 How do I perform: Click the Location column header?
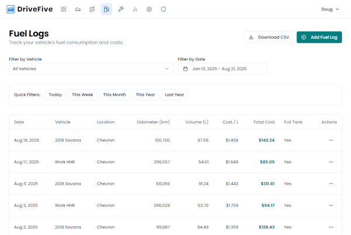coord(106,122)
